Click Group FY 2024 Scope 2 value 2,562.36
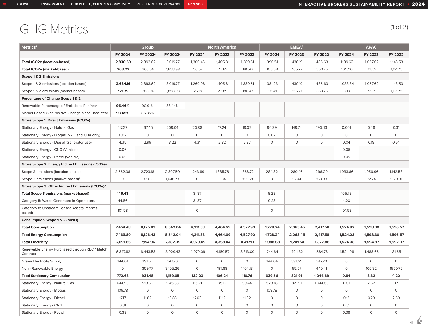This screenshot has height=331, width=428. pyautogui.click(x=123, y=172)
